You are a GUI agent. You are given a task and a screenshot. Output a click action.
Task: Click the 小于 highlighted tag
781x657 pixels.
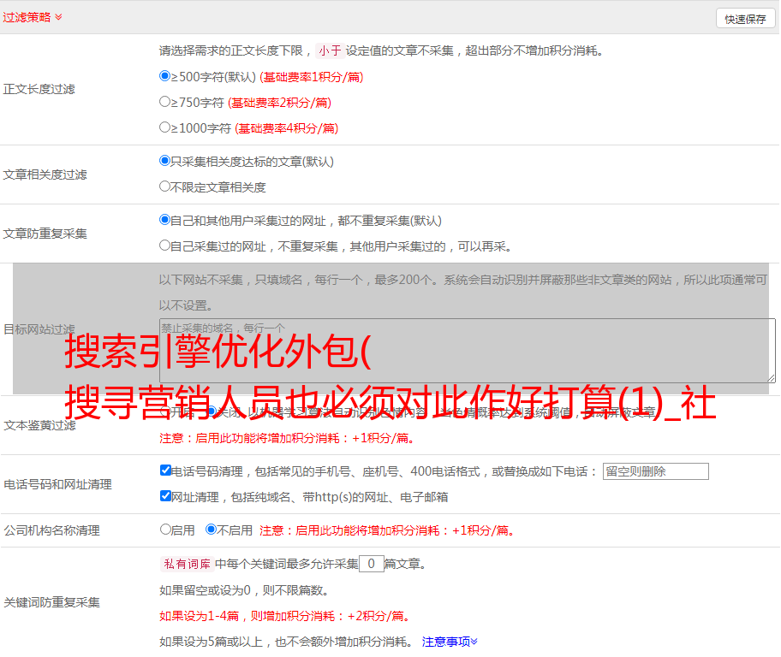tap(330, 50)
